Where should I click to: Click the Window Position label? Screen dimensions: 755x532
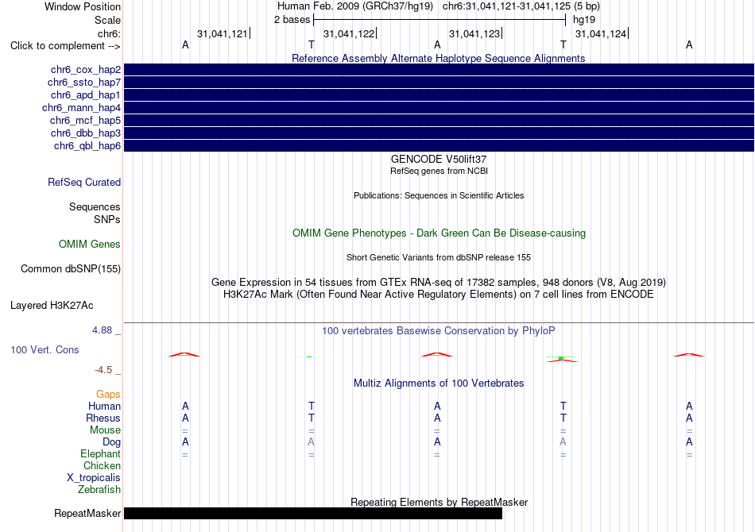tap(83, 6)
